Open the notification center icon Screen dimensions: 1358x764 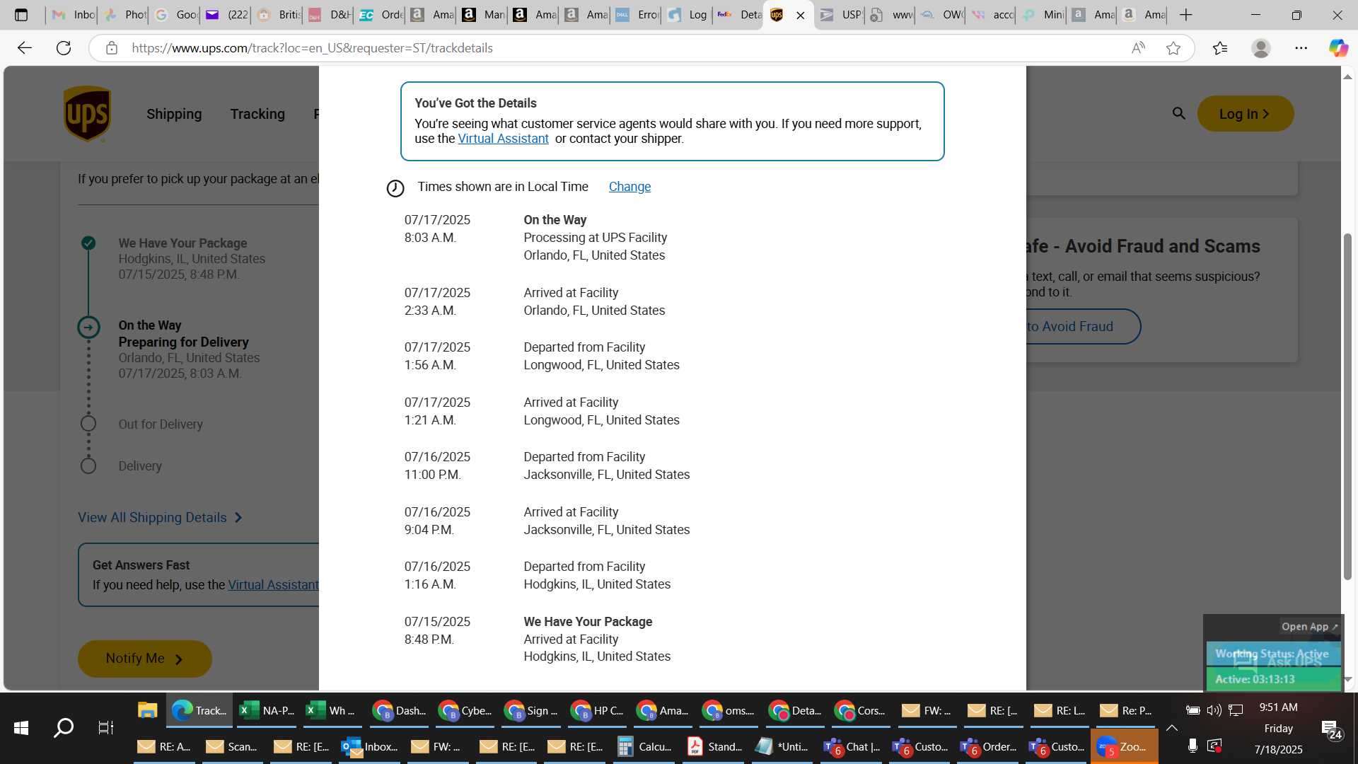[1331, 729]
